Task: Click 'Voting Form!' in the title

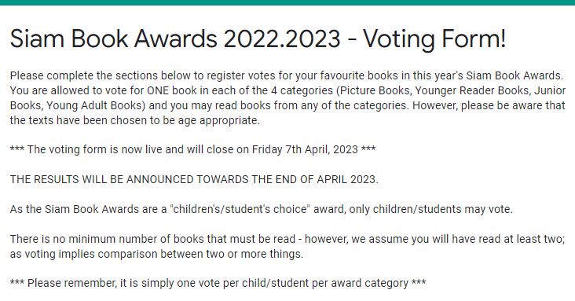Action: point(434,39)
